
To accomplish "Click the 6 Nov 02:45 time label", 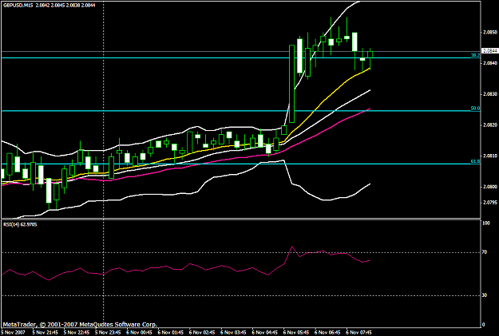I will click(202, 332).
